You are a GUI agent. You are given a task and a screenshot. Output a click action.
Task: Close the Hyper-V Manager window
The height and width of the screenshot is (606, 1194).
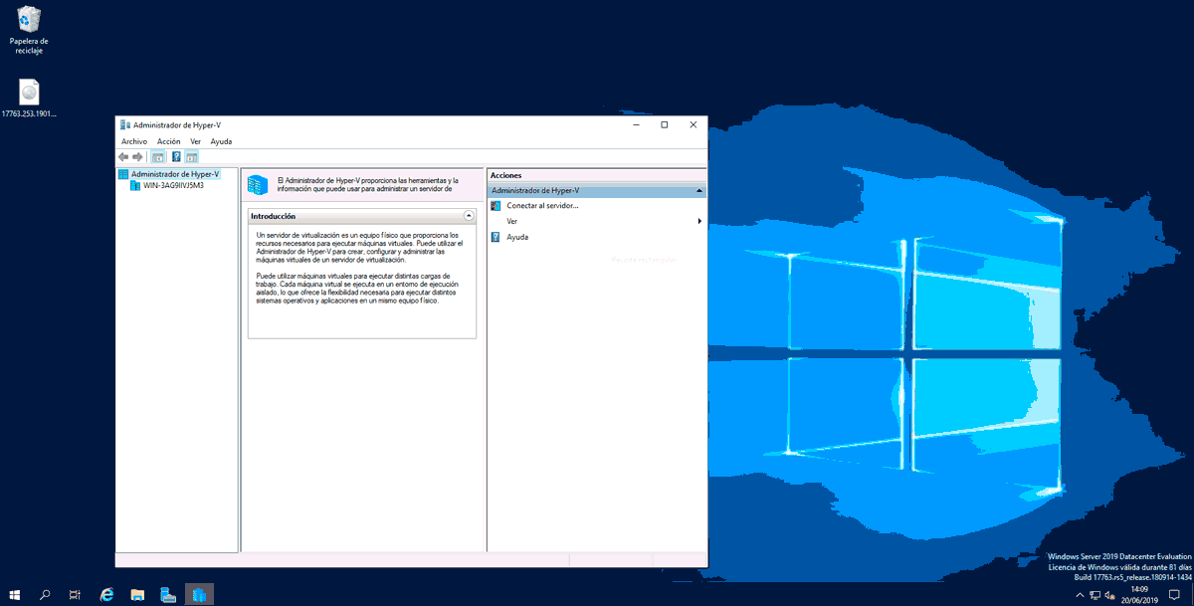pyautogui.click(x=694, y=125)
